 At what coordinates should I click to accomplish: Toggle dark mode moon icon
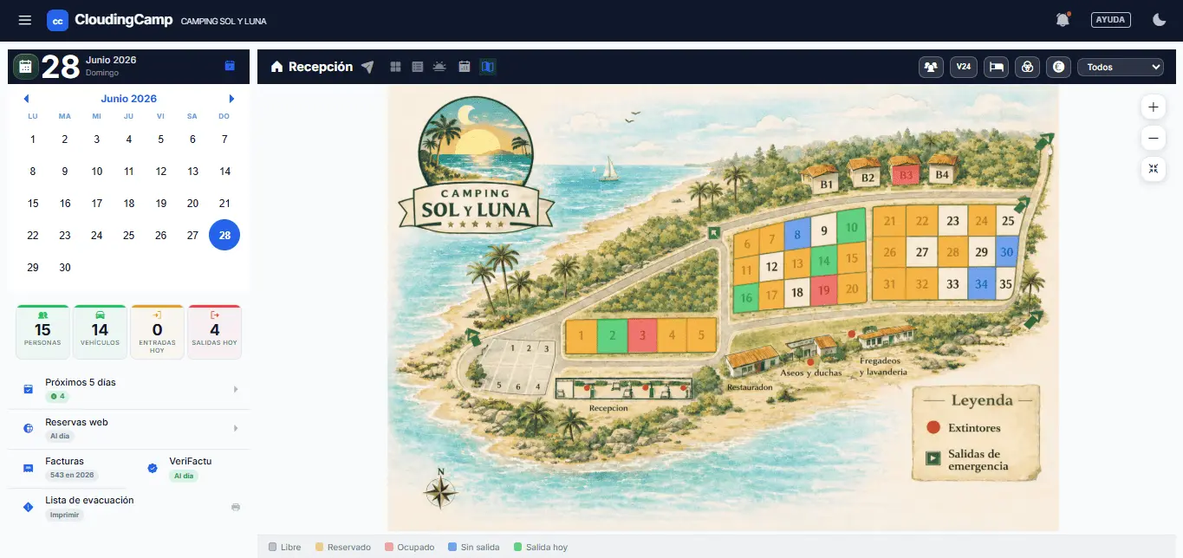1159,20
